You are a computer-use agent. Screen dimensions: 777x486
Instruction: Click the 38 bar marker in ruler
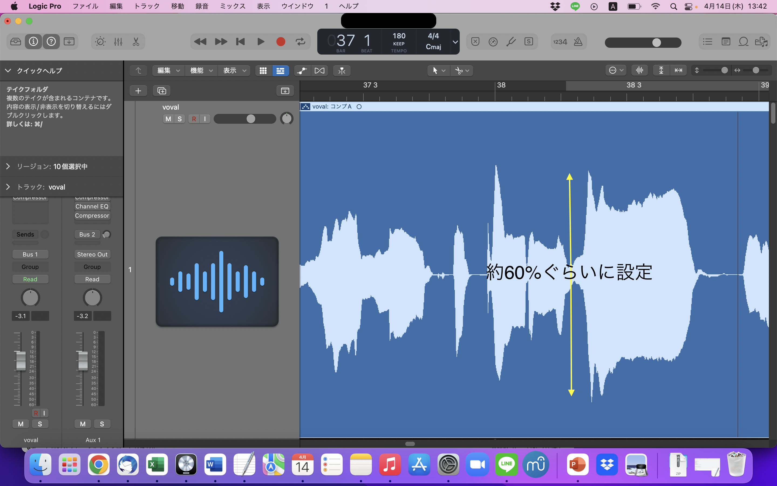[501, 85]
